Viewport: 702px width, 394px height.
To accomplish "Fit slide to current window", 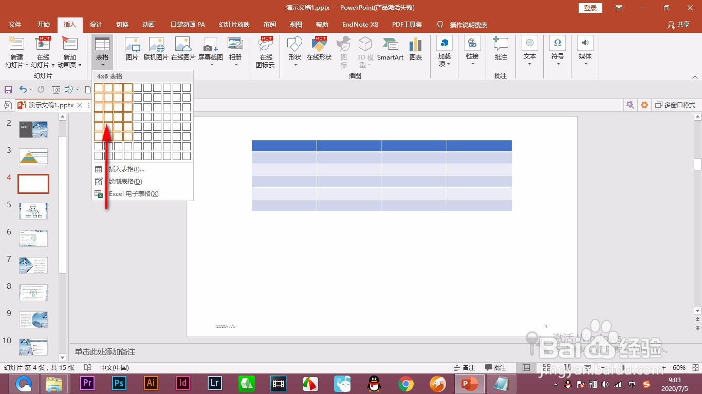I will coord(695,368).
